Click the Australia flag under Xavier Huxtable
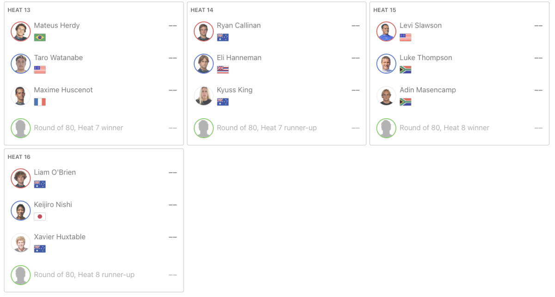This screenshot has width=555, height=297. tap(40, 249)
